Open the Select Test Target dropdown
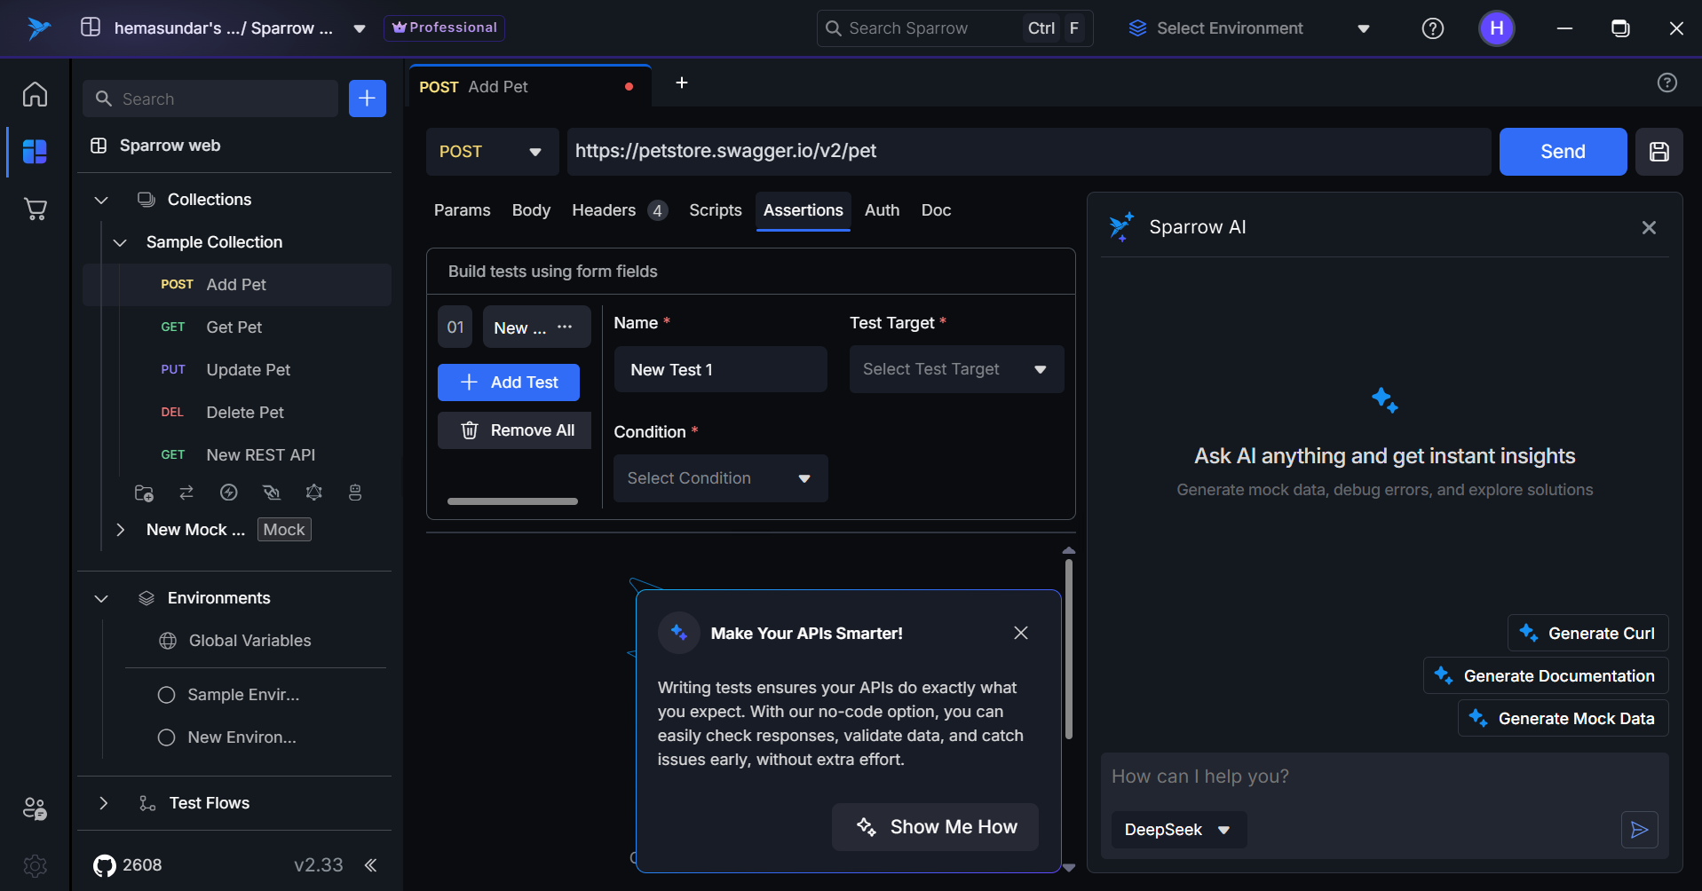Image resolution: width=1702 pixels, height=891 pixels. click(955, 369)
